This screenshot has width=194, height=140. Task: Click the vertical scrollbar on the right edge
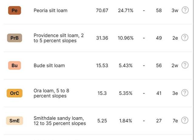[193, 70]
